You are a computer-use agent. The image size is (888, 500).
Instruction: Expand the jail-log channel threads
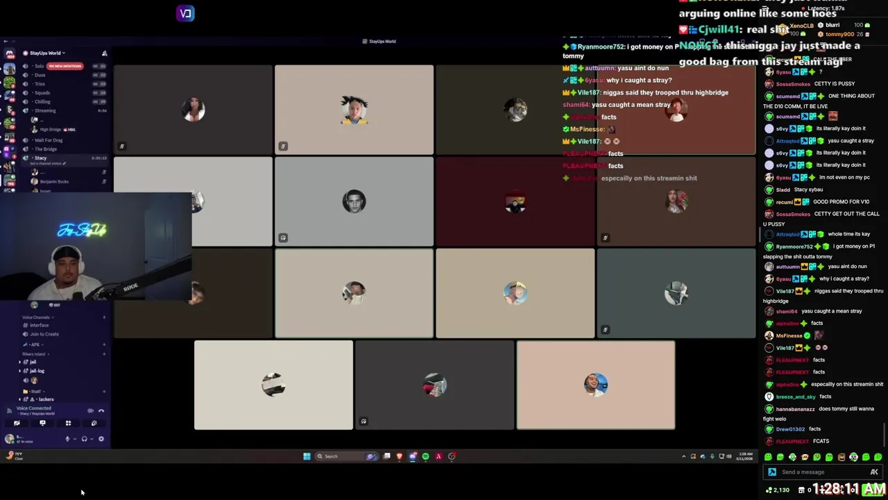click(x=19, y=371)
